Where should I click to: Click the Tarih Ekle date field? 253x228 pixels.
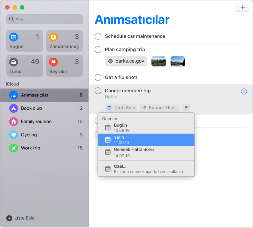tap(121, 108)
